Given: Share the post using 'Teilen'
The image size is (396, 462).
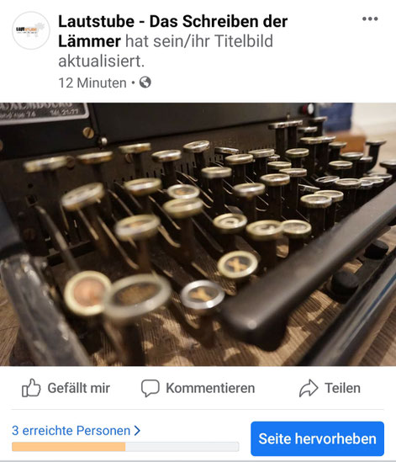Looking at the screenshot, I should [x=330, y=388].
